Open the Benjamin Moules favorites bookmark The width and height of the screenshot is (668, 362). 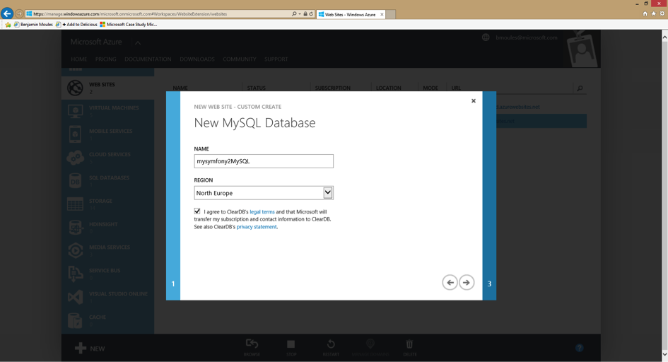click(x=33, y=24)
